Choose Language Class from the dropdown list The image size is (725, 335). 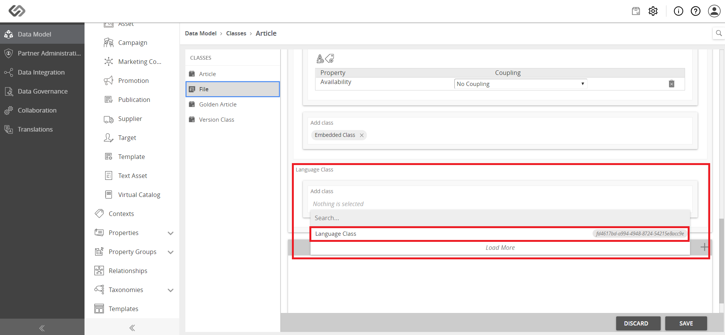(x=500, y=233)
